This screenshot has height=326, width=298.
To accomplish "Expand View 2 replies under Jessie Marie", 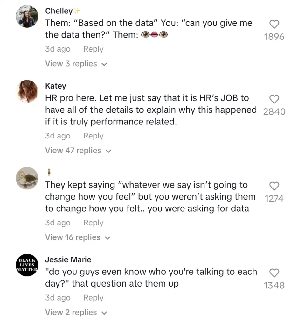I will pos(76,313).
